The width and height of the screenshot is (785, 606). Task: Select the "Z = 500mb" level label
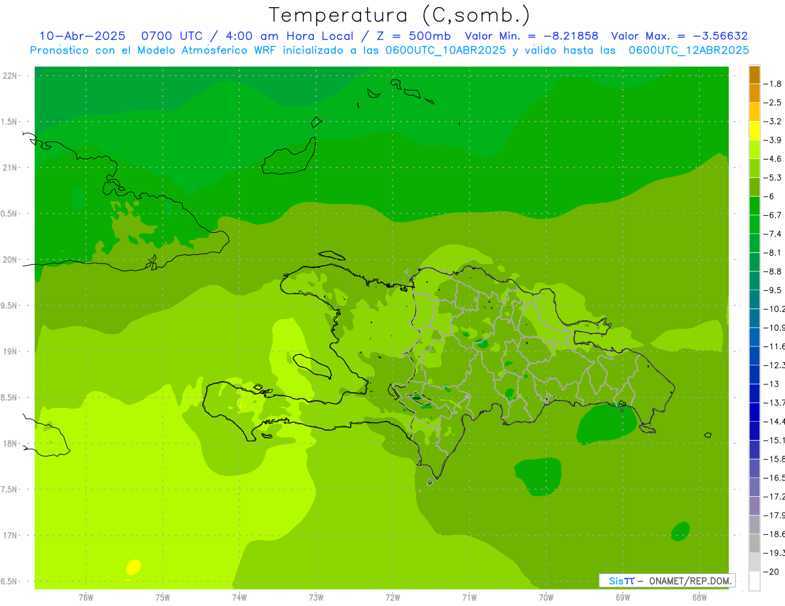pos(413,36)
